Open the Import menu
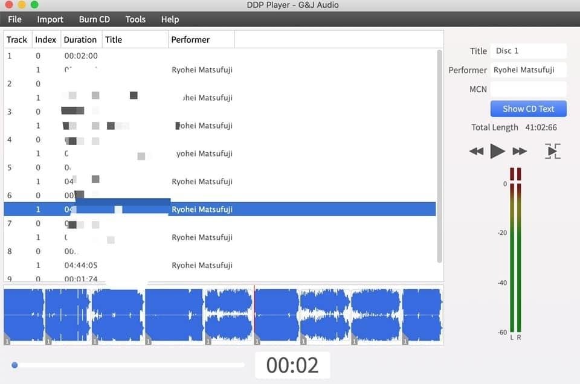Viewport: 580px width, 384px height. click(x=50, y=19)
